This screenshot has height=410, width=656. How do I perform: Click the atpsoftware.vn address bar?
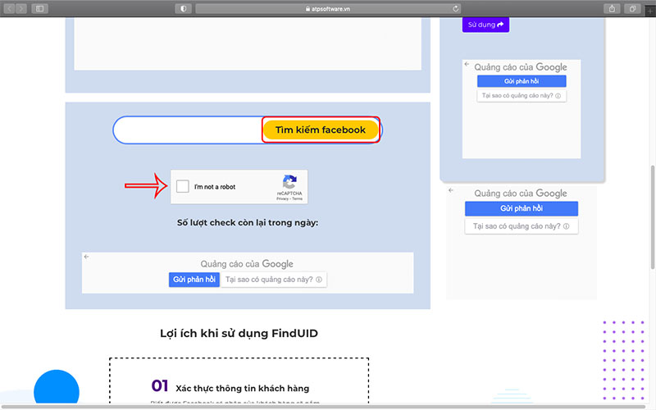pyautogui.click(x=329, y=8)
